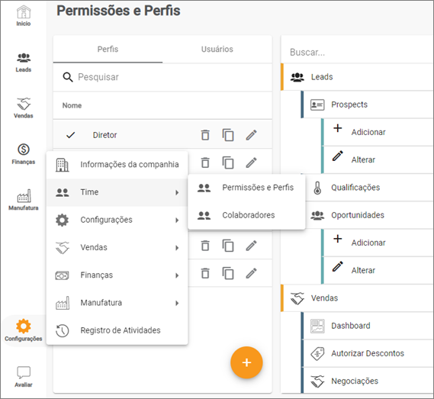Go to Início home icon
The height and width of the screenshot is (399, 434).
click(24, 16)
